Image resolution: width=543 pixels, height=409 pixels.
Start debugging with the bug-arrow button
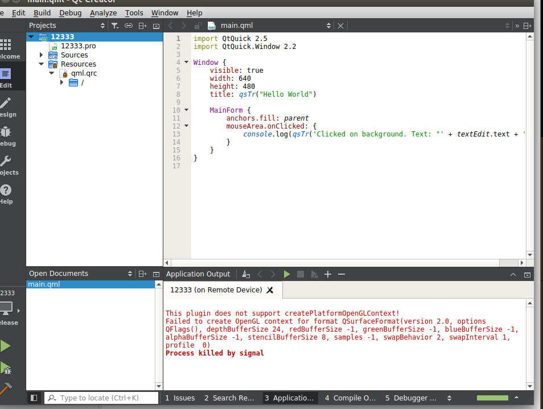6,368
